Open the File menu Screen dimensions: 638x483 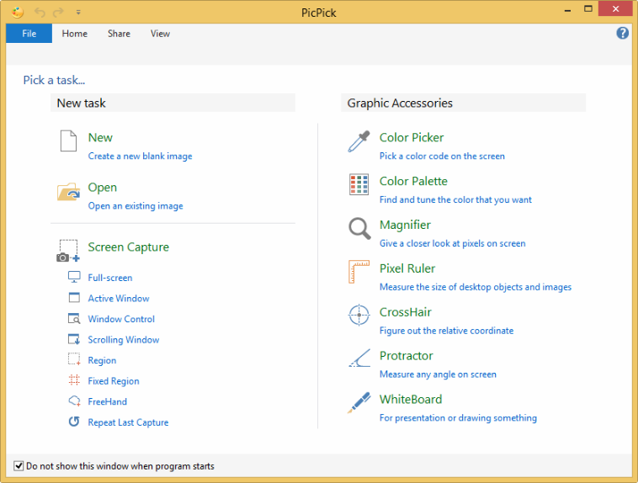point(29,34)
